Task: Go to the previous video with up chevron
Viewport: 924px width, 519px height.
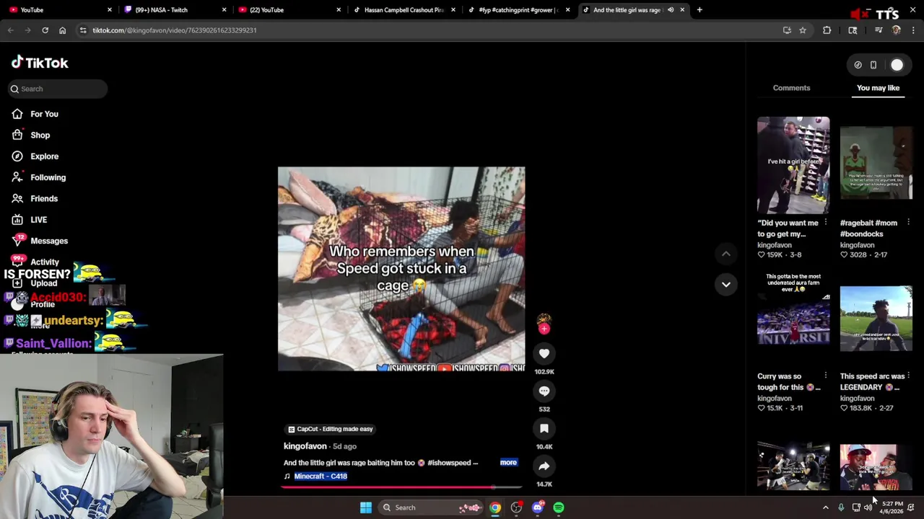Action: click(726, 254)
